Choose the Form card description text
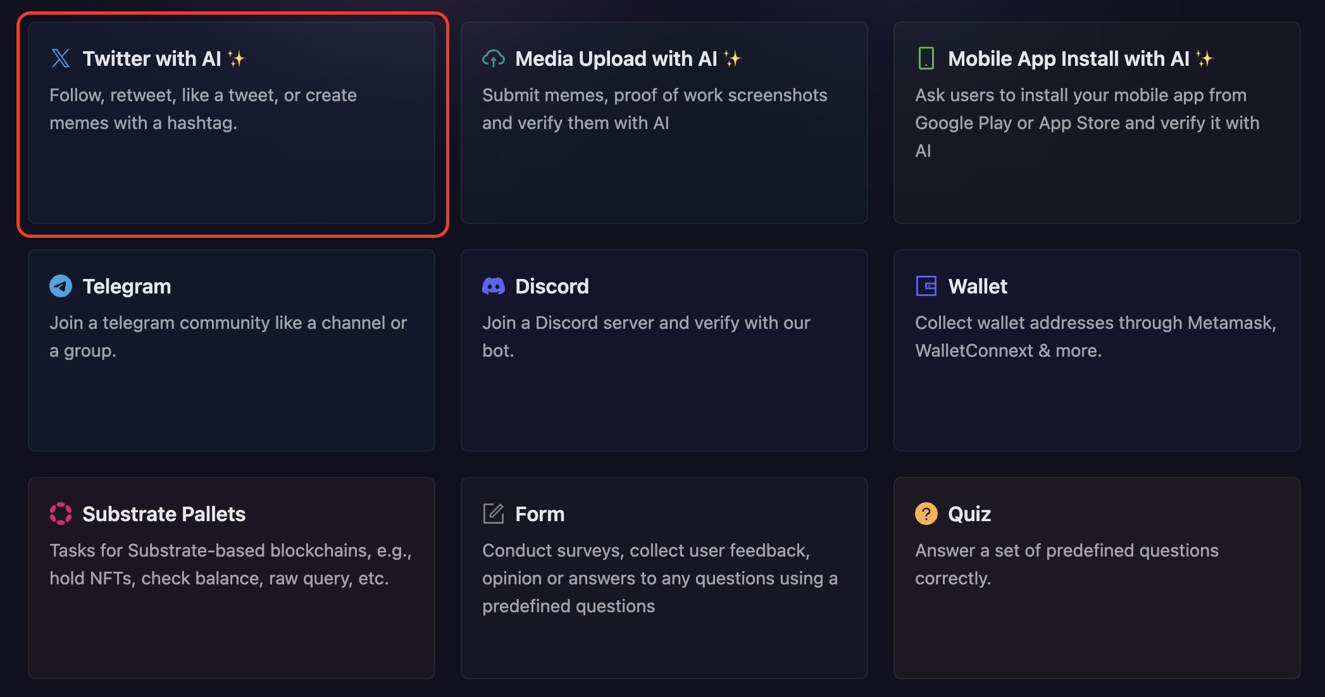The image size is (1325, 697). [x=659, y=578]
